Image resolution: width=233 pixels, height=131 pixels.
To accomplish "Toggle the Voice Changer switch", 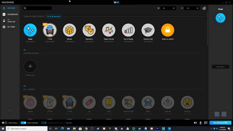I will point(23,123).
